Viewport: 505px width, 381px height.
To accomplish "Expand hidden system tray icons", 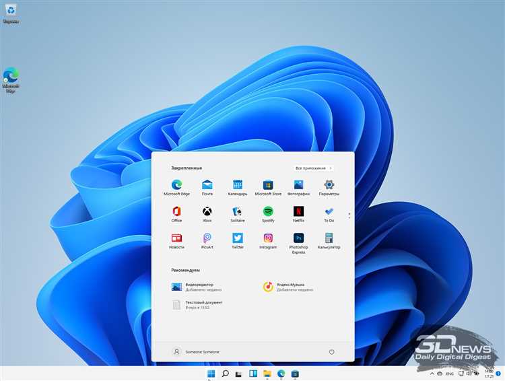I will 432,374.
